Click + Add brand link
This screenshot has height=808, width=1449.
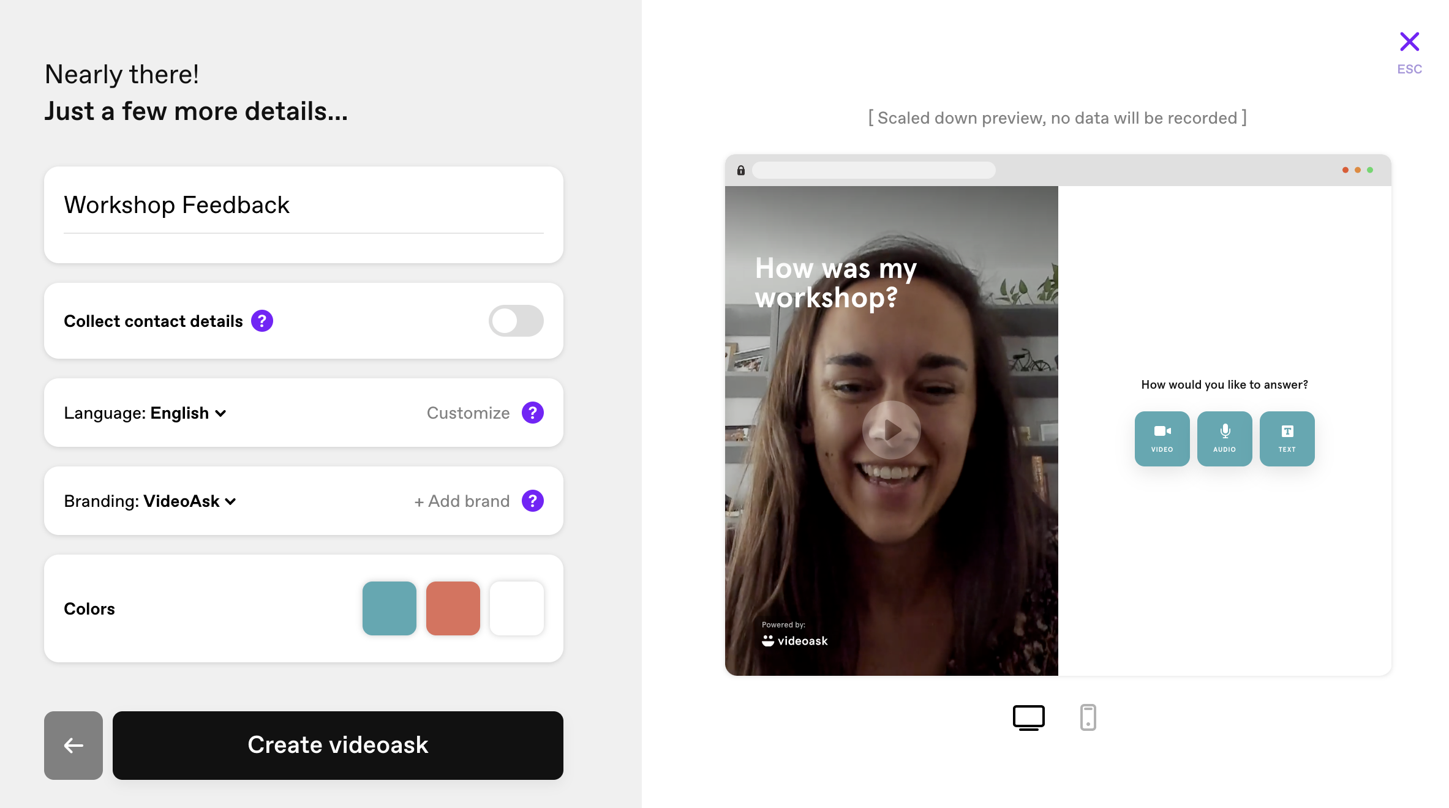pos(462,501)
